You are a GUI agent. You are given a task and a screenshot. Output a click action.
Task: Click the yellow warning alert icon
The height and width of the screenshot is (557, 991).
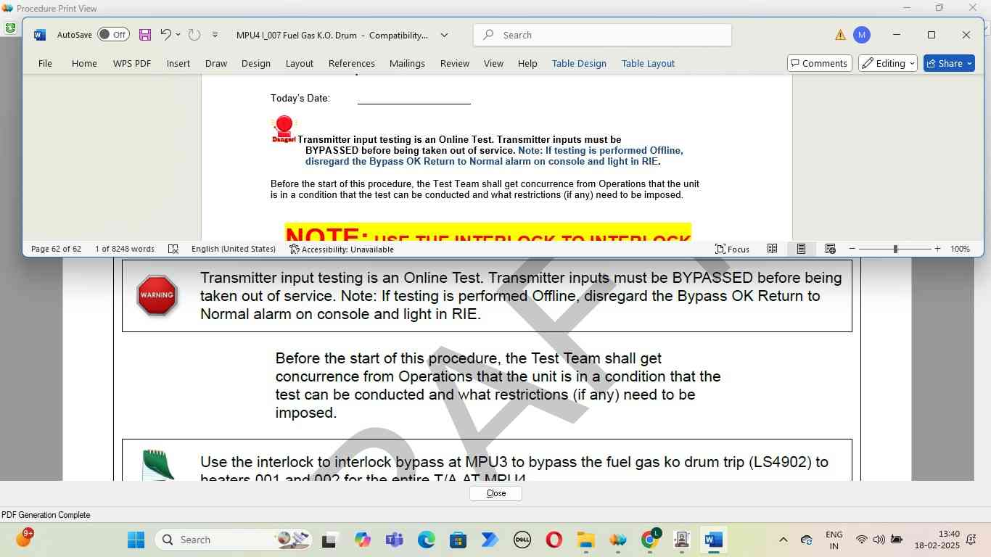[x=840, y=35]
